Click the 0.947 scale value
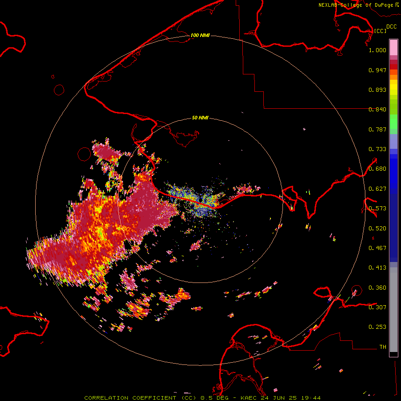Viewport: 401px width, 401px height. coord(377,70)
